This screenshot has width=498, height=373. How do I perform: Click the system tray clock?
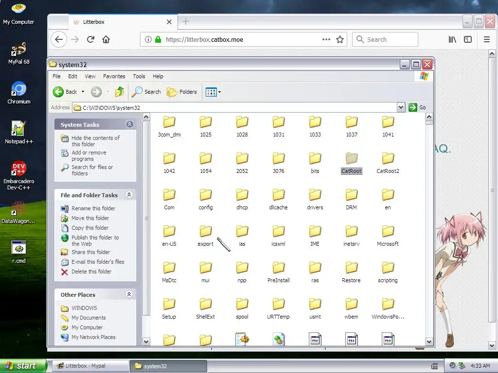point(480,366)
